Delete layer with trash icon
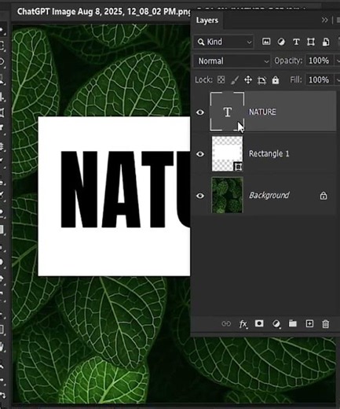The image size is (340, 409). [326, 324]
